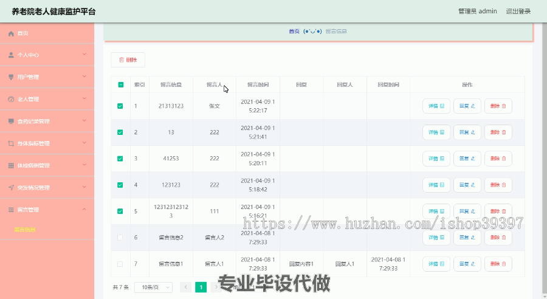The image size is (547, 299).
Task: Click the 张文 cell
Action: coord(215,106)
